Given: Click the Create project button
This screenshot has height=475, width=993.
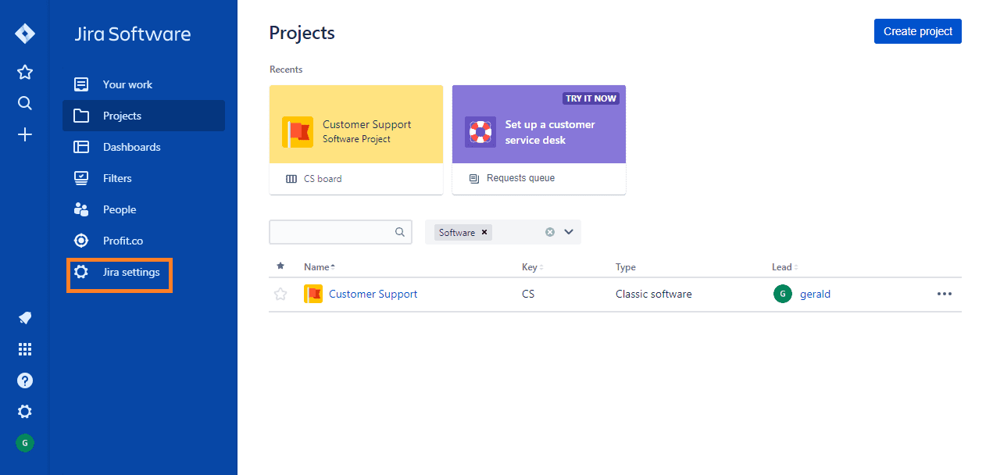Looking at the screenshot, I should (x=918, y=32).
